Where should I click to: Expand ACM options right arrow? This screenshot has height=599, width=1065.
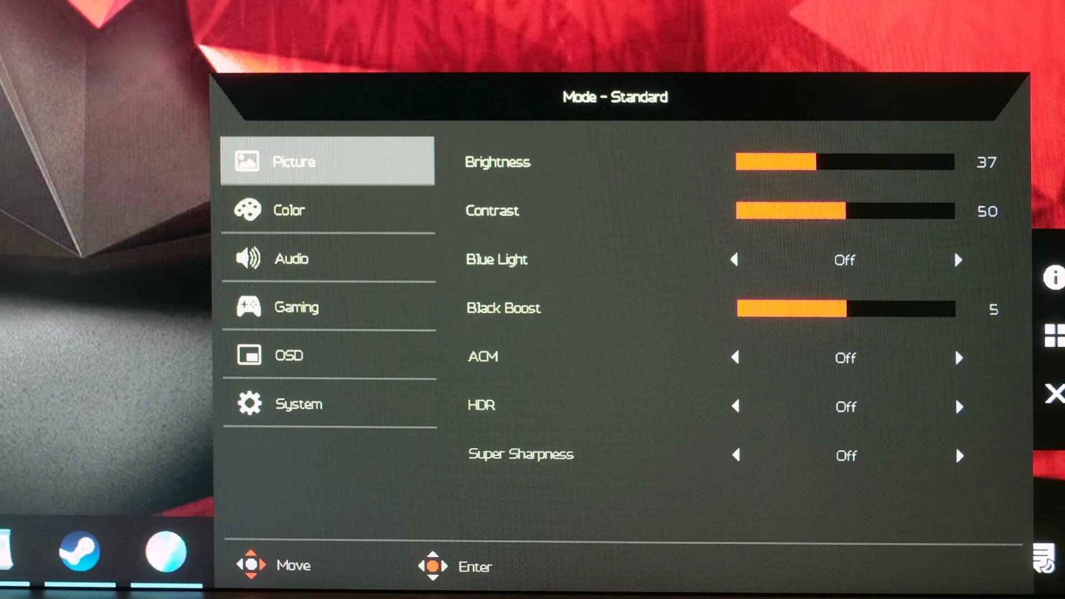click(x=958, y=358)
